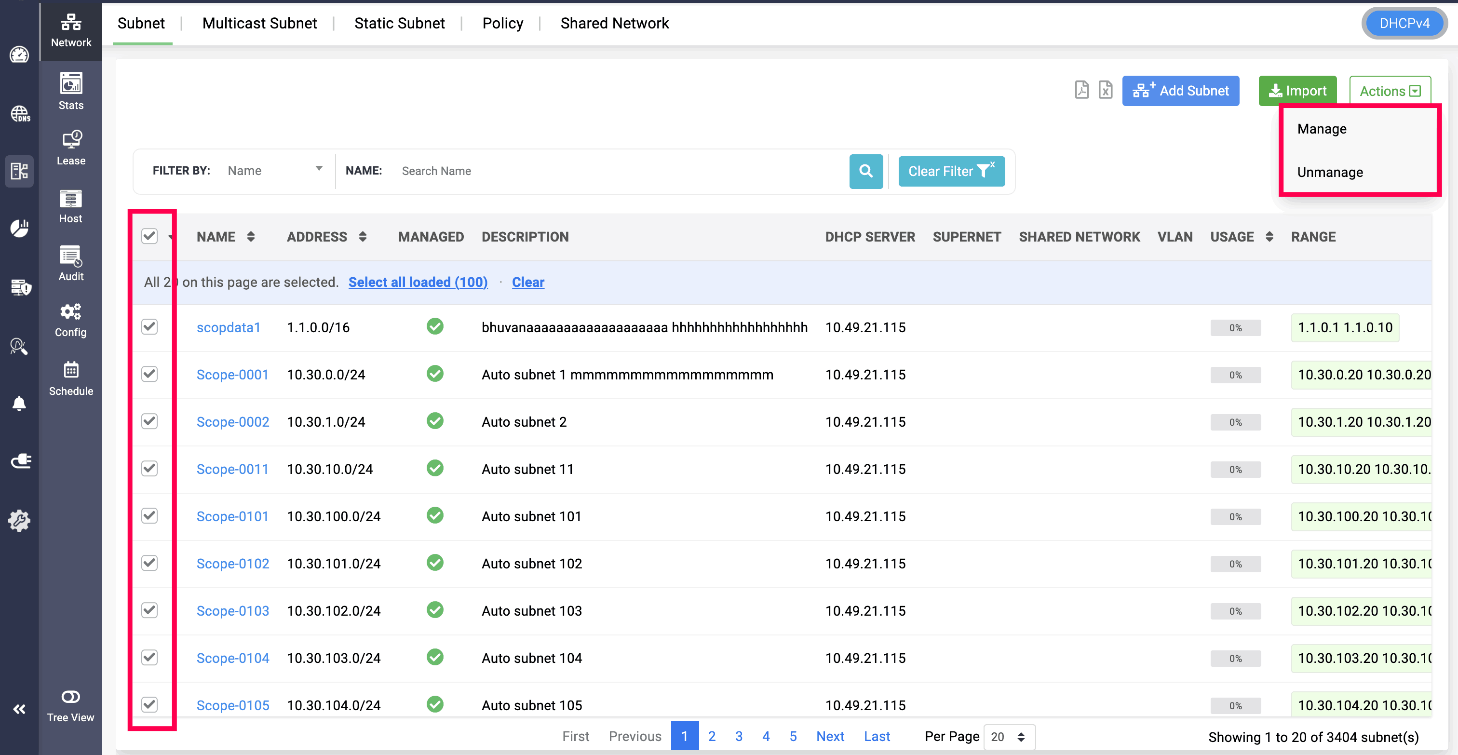Click Select all loaded (100) link

point(418,282)
